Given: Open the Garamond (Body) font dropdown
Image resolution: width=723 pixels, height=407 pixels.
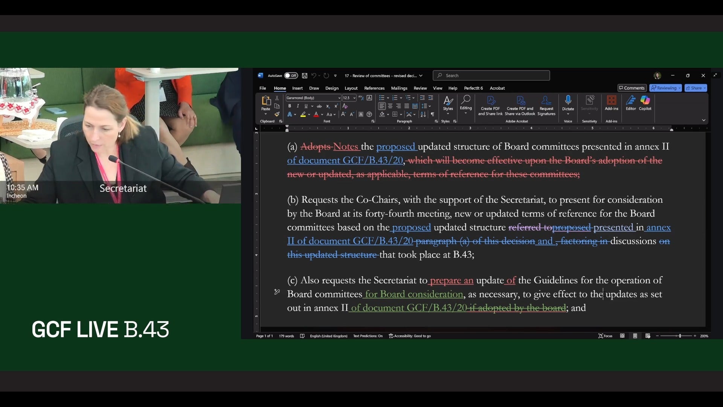Looking at the screenshot, I should coord(339,98).
